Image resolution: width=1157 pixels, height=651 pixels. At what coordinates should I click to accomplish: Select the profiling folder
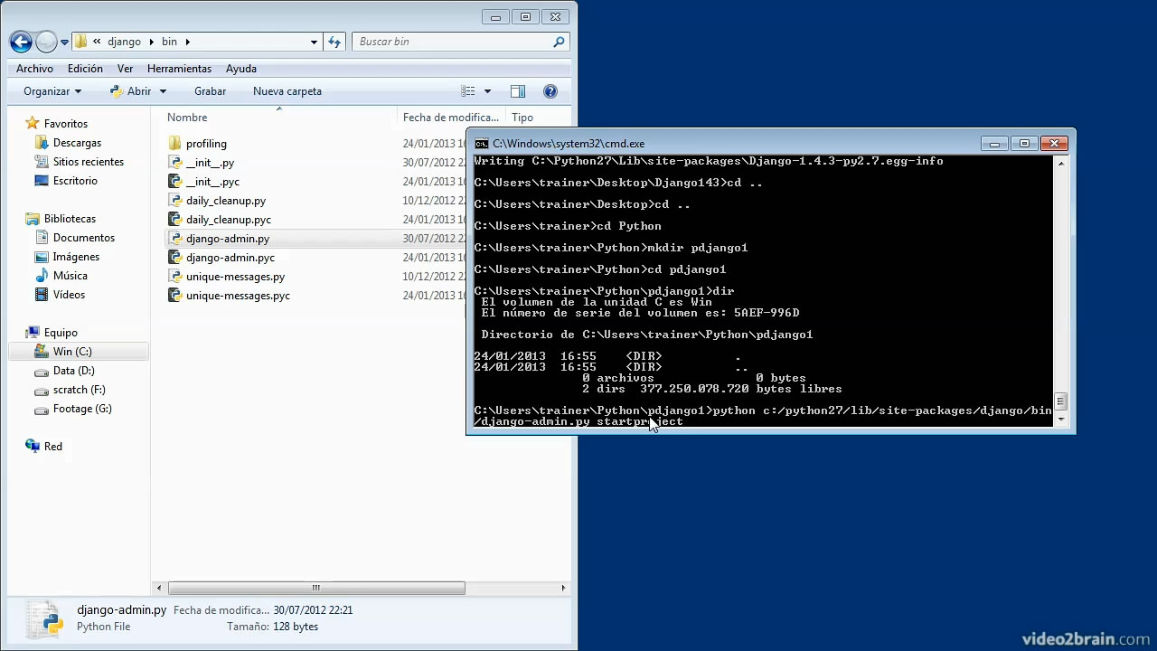tap(206, 144)
